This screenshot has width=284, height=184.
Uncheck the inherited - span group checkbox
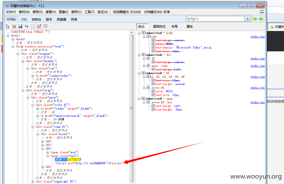click(143, 99)
